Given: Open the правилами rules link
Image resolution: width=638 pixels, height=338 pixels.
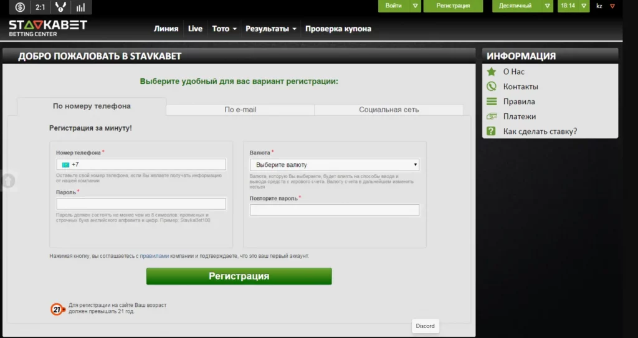Looking at the screenshot, I should [155, 256].
